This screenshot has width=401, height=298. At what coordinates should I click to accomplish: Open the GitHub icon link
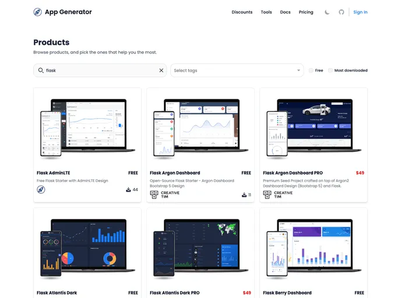[x=342, y=12]
